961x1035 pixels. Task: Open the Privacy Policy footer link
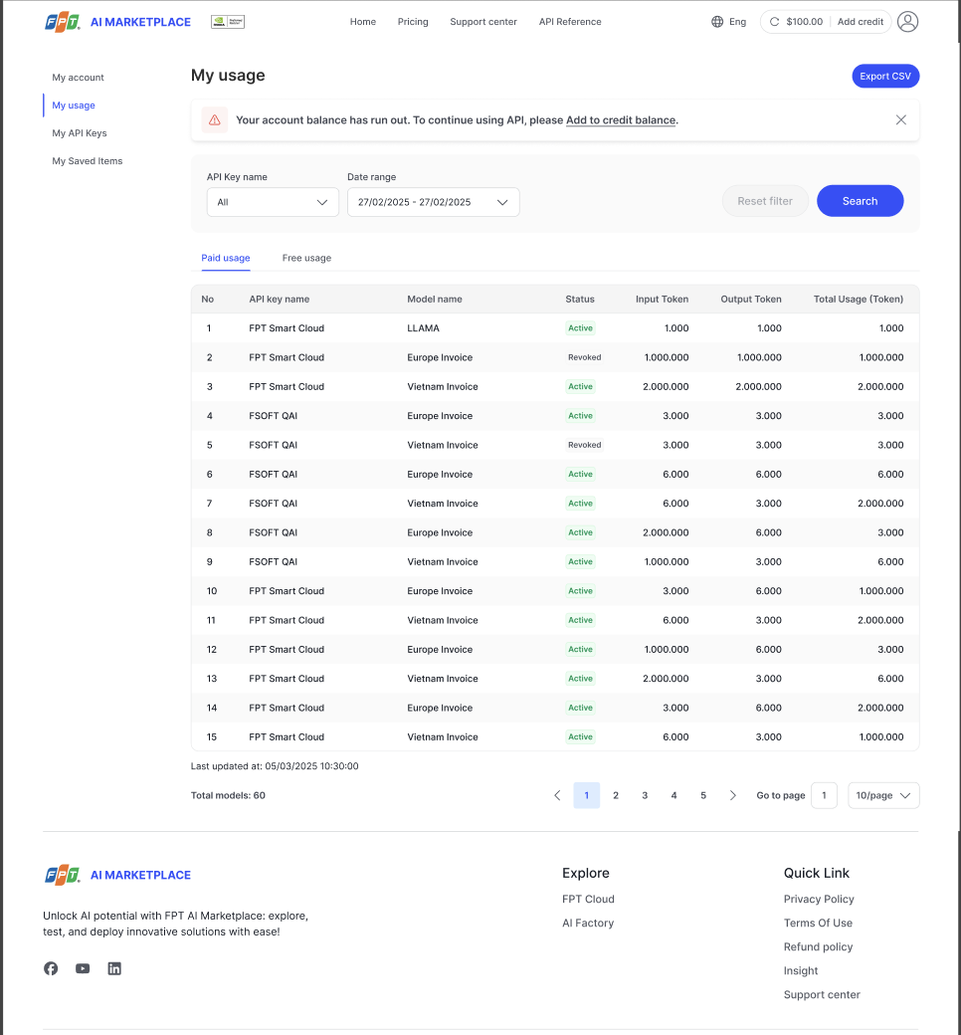tap(819, 899)
